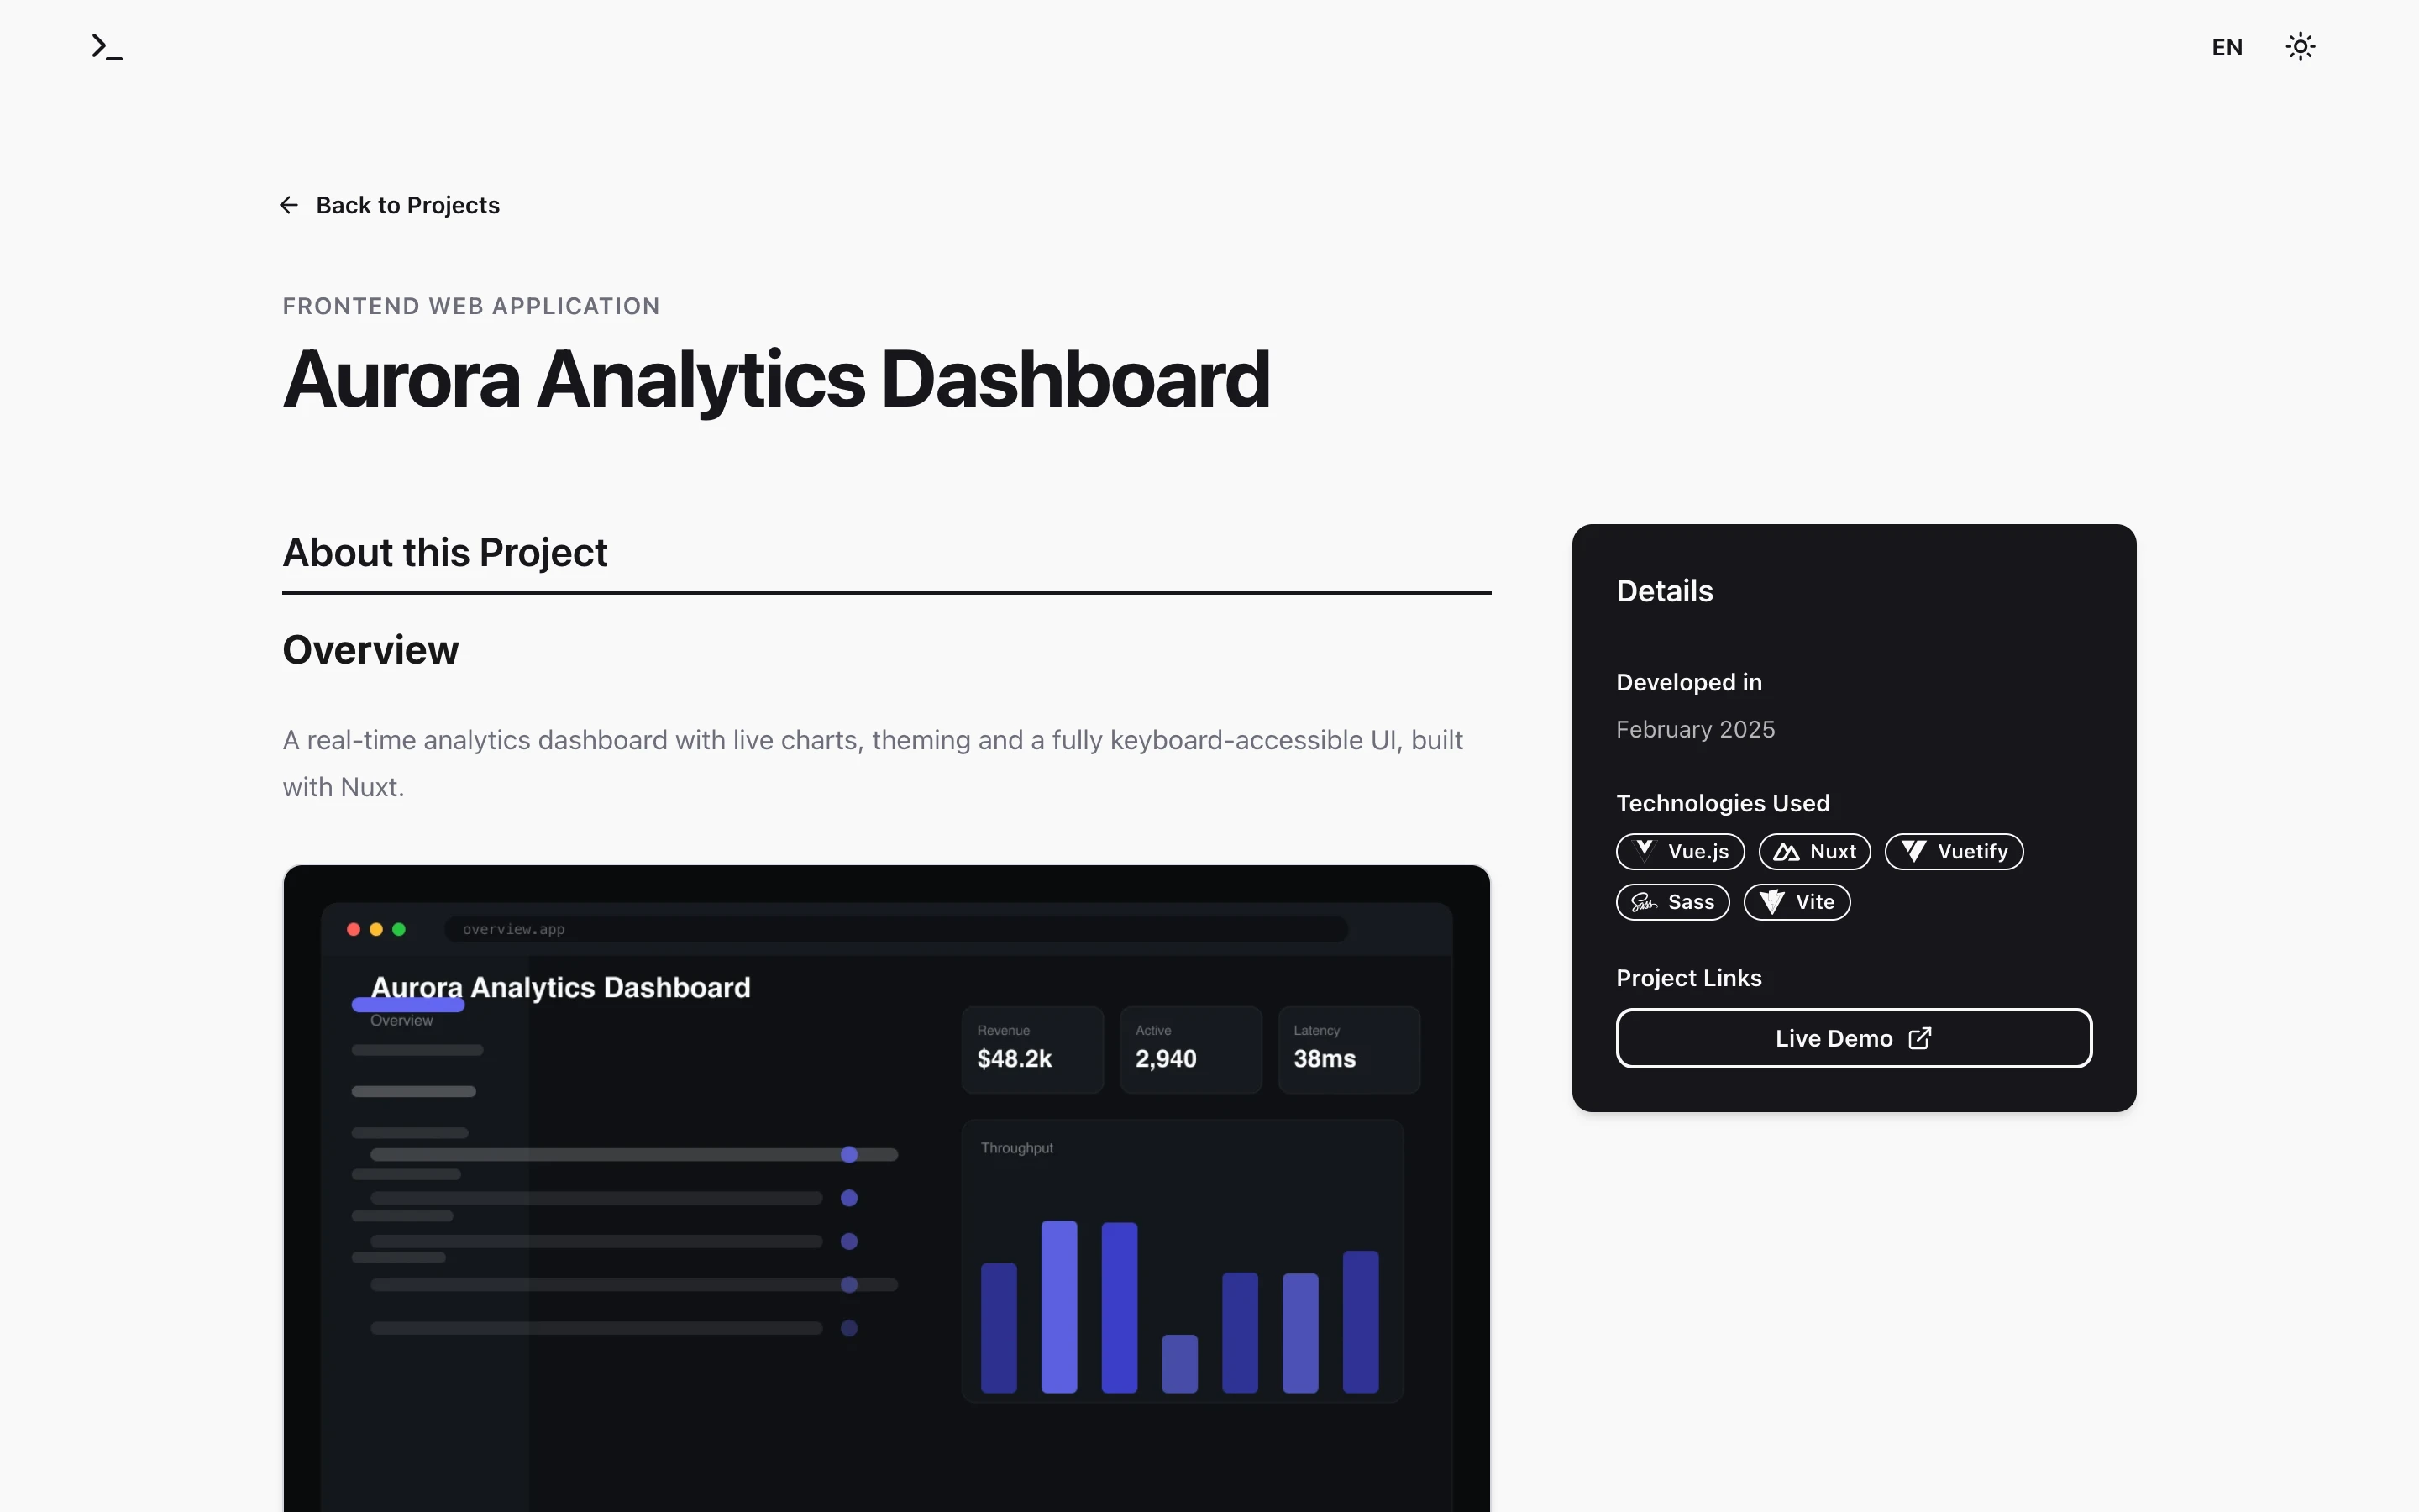Screen dimensions: 2419x1512
Task: Click the Vue.js logo icon
Action: pyautogui.click(x=1645, y=851)
